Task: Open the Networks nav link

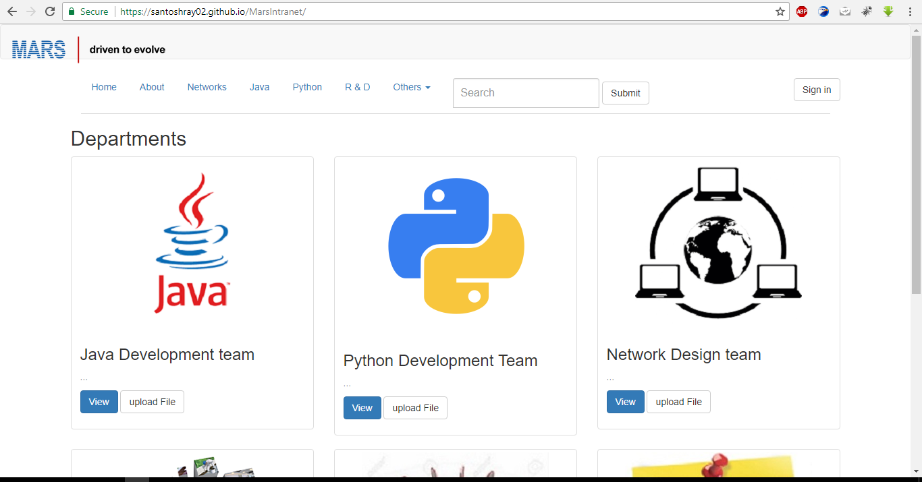Action: (207, 87)
